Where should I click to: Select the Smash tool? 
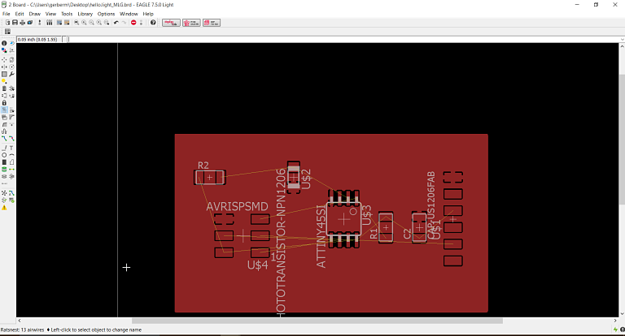coord(4,117)
